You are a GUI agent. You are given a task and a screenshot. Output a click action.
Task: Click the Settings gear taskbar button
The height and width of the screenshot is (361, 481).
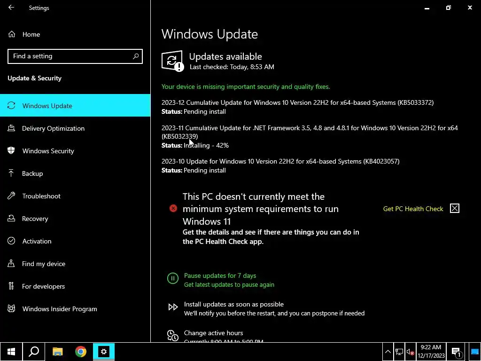104,352
